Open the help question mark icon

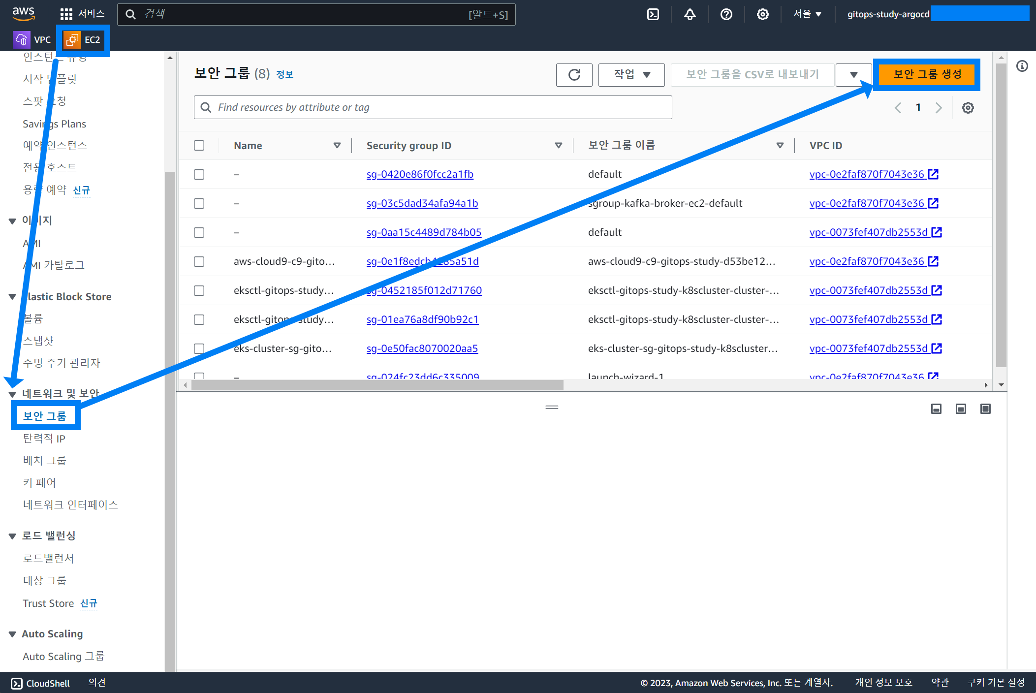726,14
